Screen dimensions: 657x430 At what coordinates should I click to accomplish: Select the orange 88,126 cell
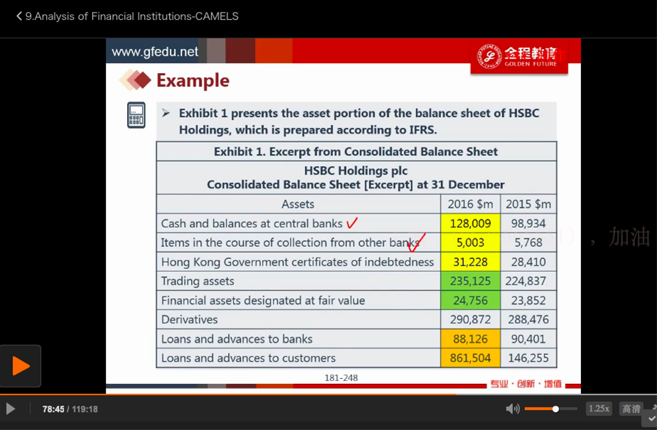coord(470,338)
